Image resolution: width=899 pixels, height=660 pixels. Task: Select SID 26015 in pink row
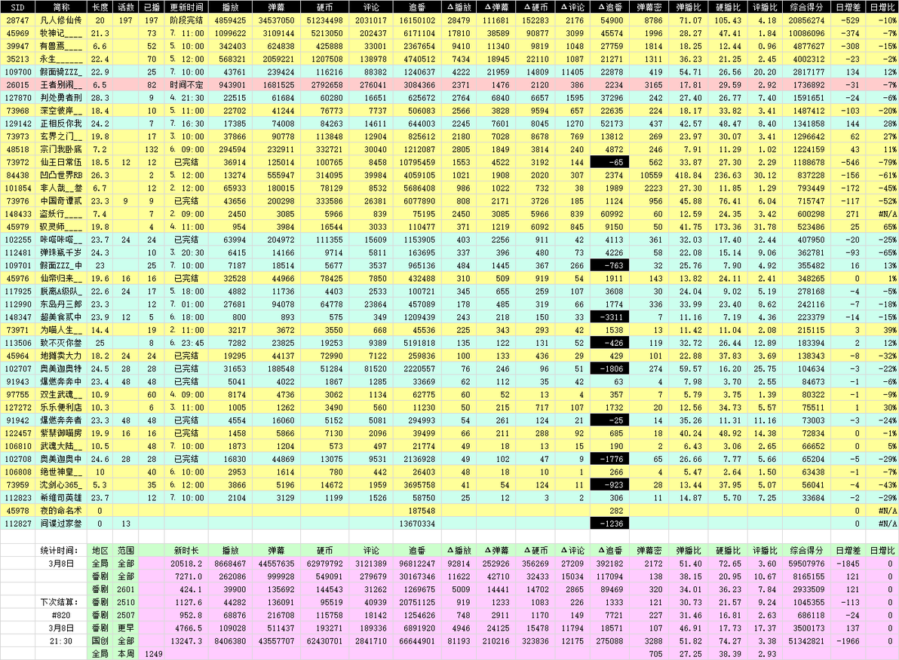pos(17,85)
